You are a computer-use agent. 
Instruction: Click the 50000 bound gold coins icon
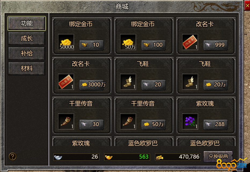tap(66, 42)
